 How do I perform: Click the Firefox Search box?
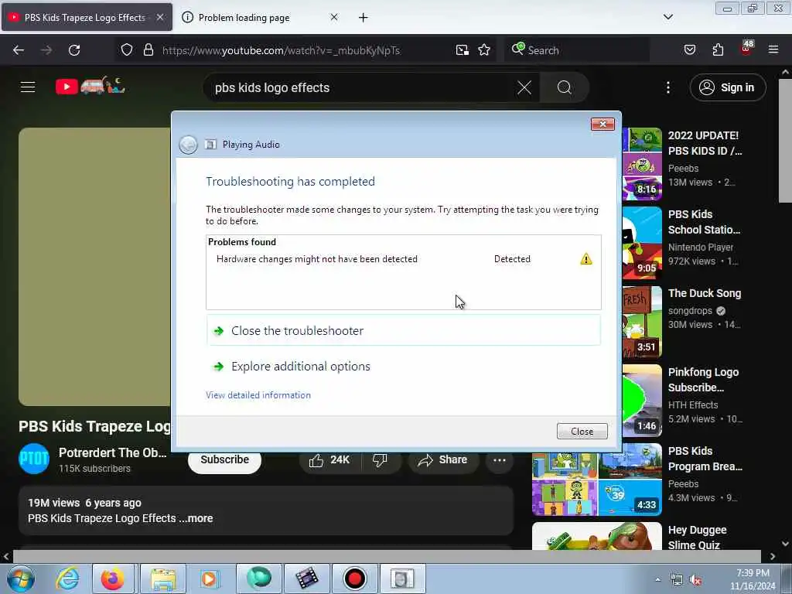click(x=577, y=50)
